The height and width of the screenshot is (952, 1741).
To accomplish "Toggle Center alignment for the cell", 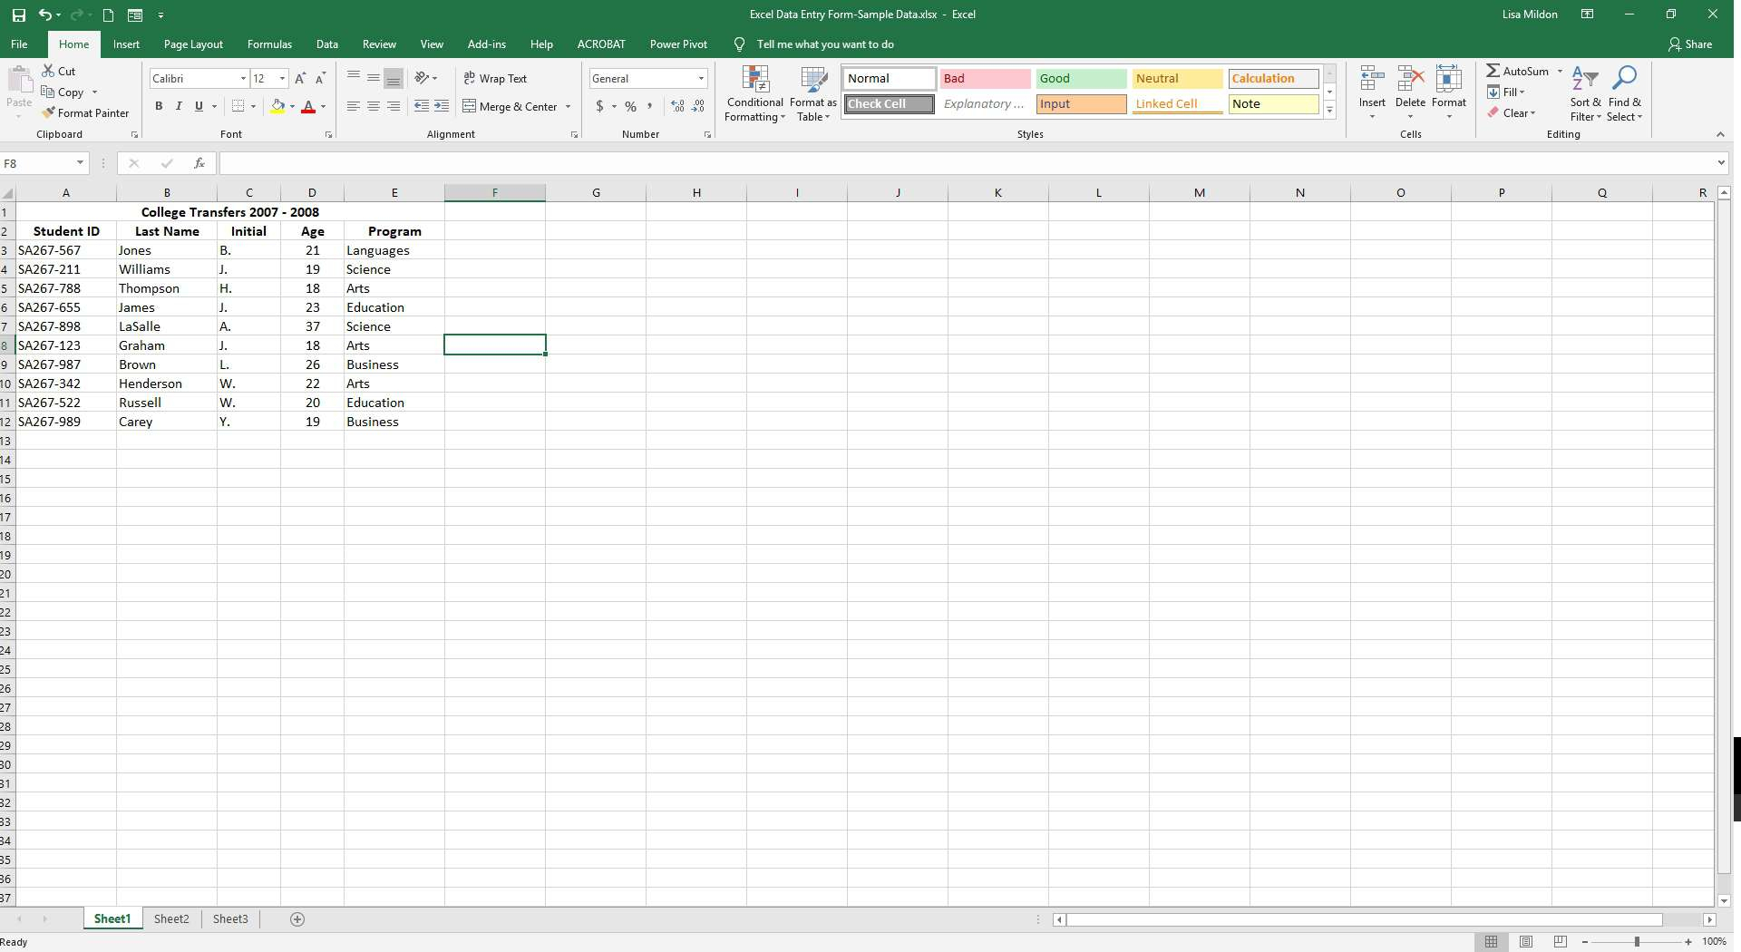I will [373, 106].
